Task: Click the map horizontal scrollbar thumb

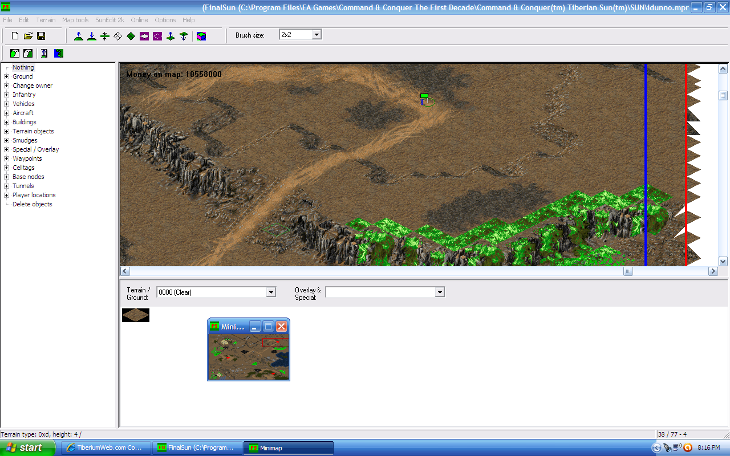Action: (628, 271)
